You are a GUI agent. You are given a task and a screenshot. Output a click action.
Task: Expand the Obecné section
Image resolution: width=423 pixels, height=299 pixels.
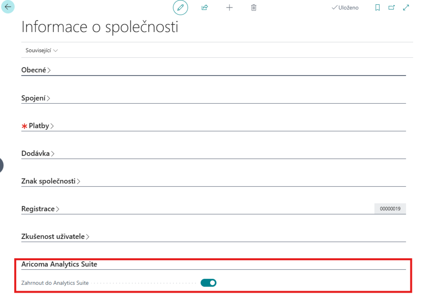[35, 70]
